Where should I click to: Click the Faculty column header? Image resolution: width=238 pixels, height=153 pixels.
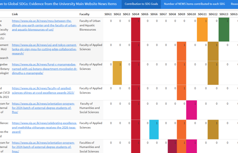(x=85, y=14)
